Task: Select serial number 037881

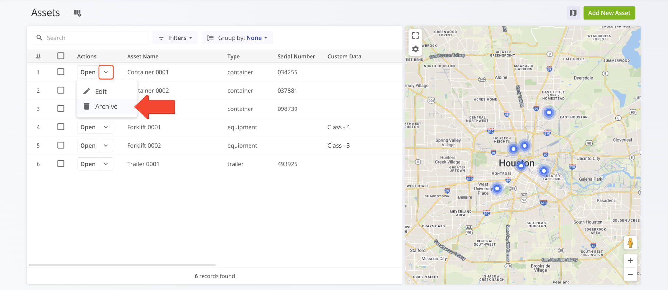Action: point(287,90)
